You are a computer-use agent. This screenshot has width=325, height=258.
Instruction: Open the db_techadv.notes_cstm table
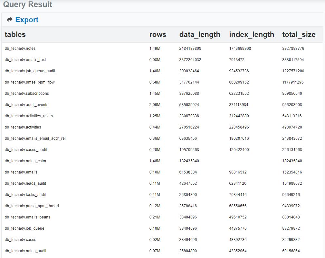click(24, 161)
